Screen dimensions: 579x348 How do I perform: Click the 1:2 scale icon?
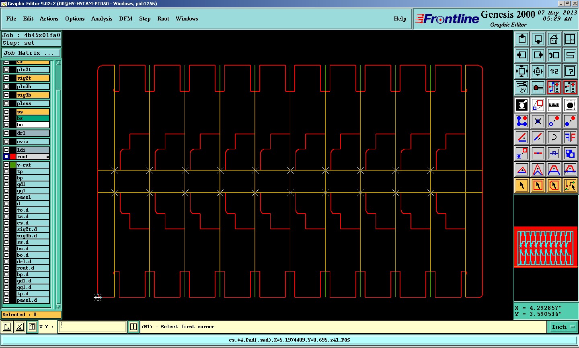(x=554, y=71)
